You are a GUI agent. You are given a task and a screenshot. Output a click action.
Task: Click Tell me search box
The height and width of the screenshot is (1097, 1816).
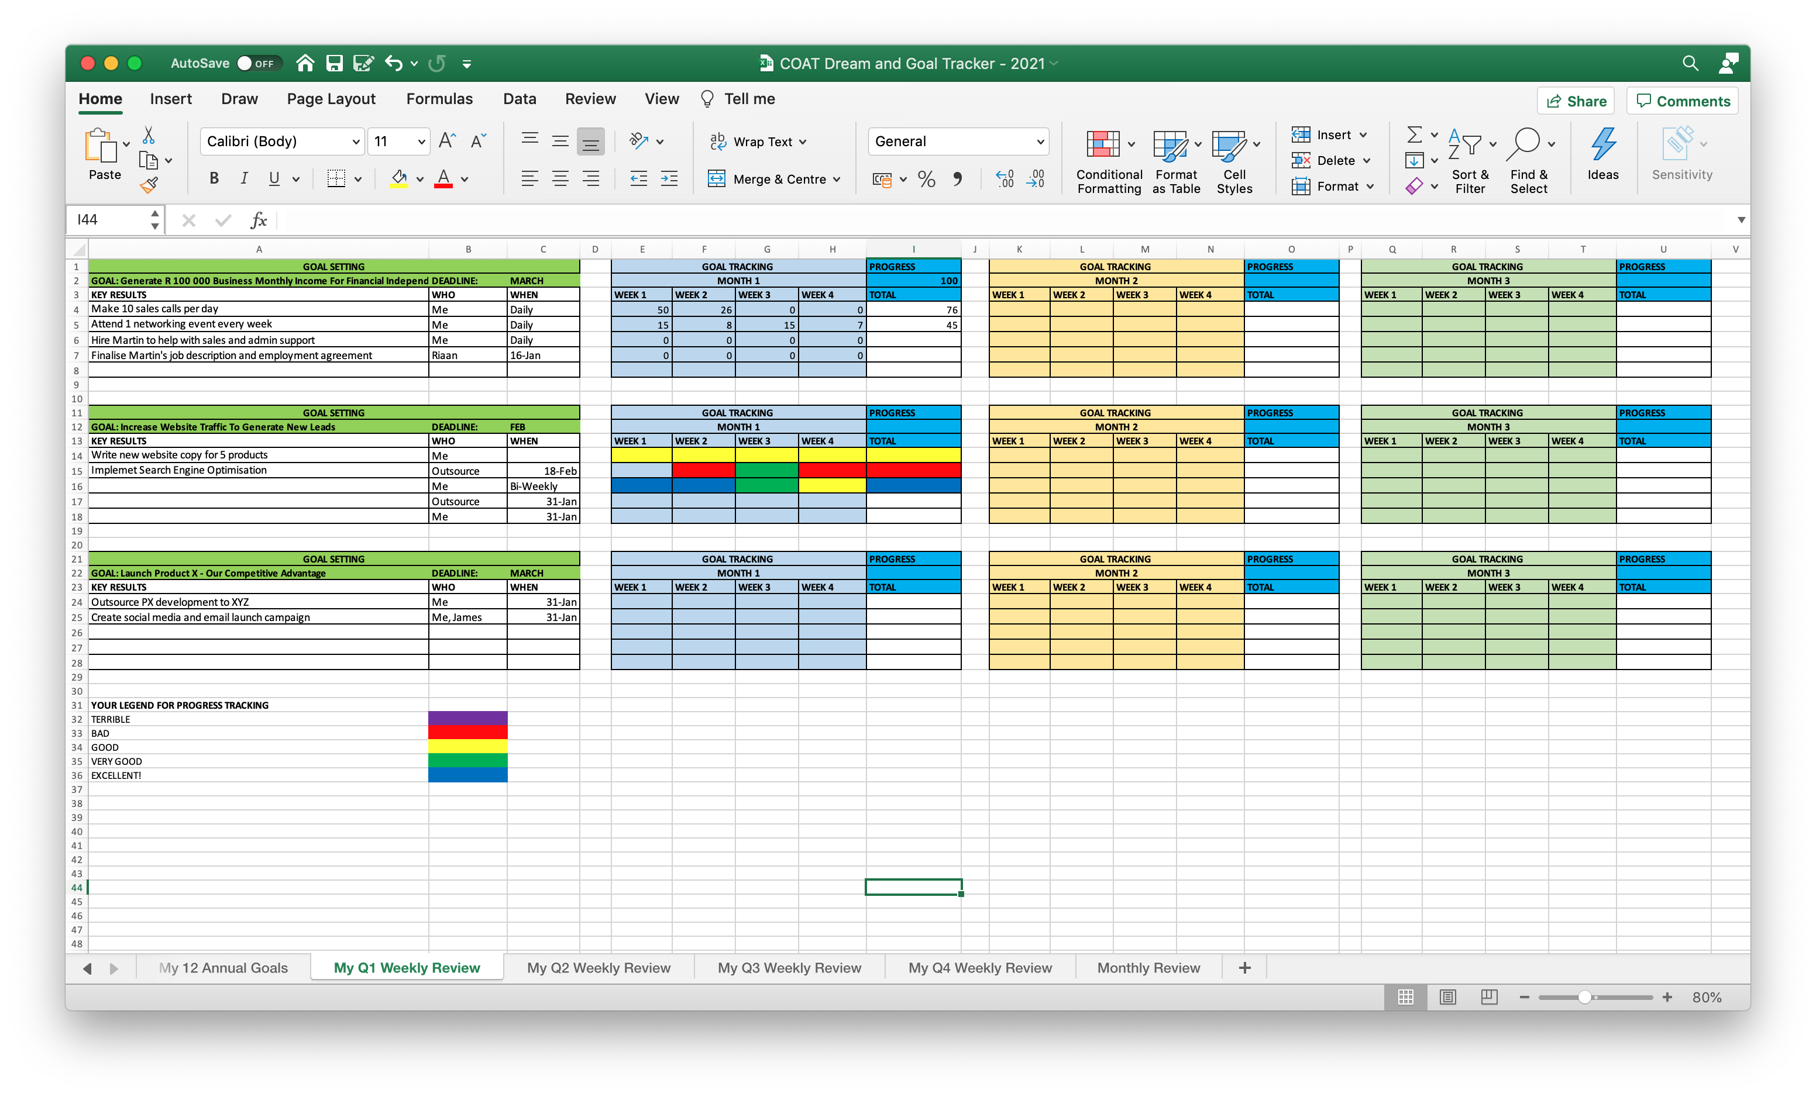click(x=738, y=99)
